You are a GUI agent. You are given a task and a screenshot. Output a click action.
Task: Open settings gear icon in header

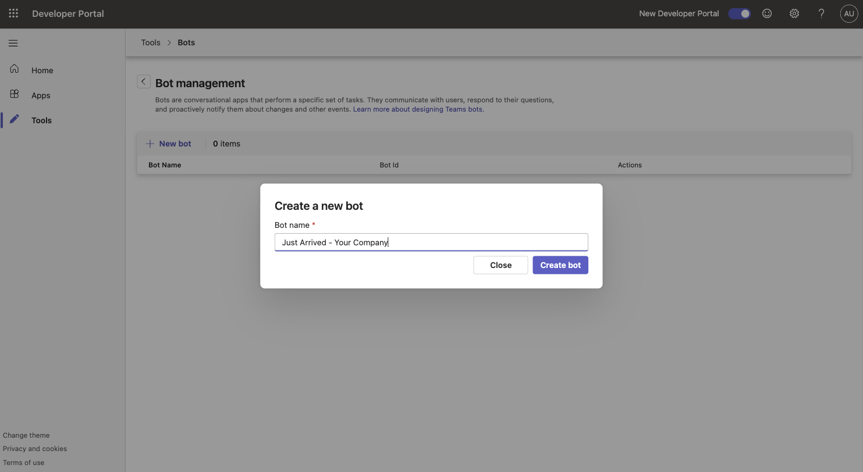[x=794, y=13]
